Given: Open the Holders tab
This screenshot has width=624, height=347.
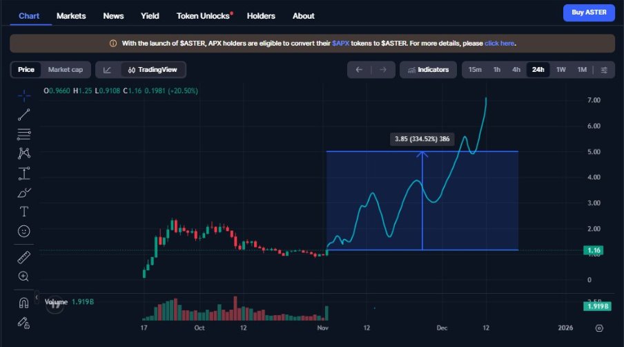Looking at the screenshot, I should pyautogui.click(x=261, y=16).
